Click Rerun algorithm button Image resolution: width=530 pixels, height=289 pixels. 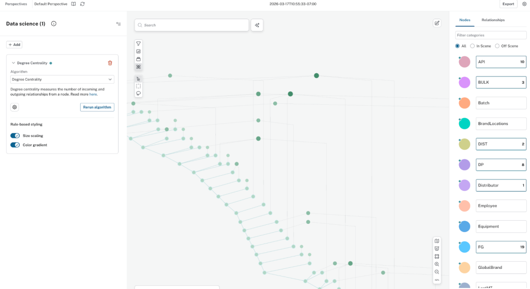pos(97,107)
